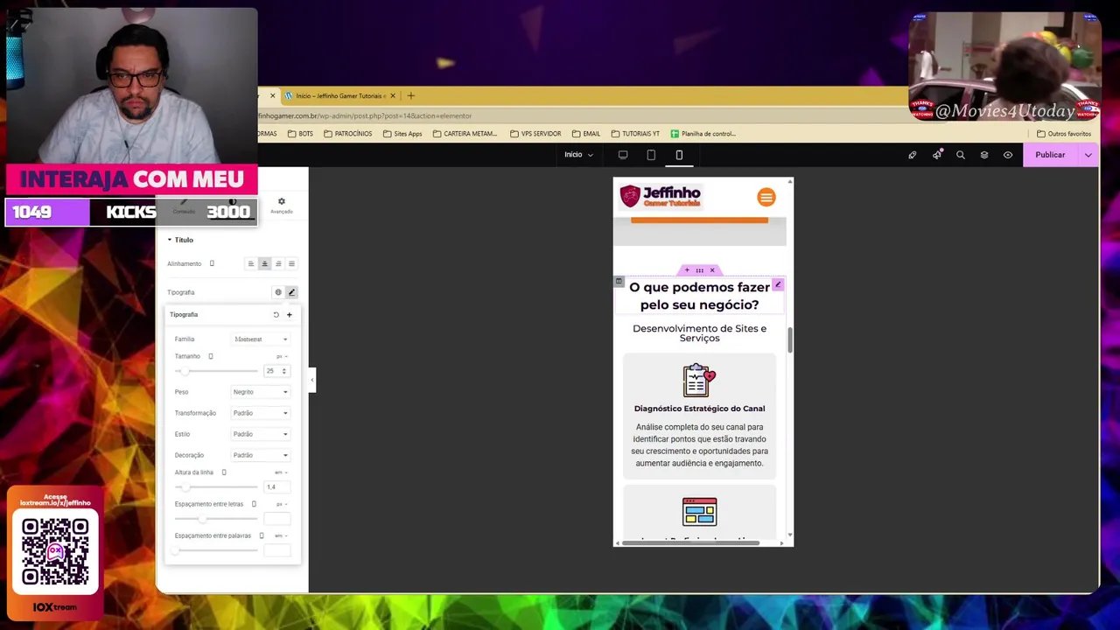Click responsive device icon beside Altura da linha
The width and height of the screenshot is (1120, 630).
pos(224,472)
